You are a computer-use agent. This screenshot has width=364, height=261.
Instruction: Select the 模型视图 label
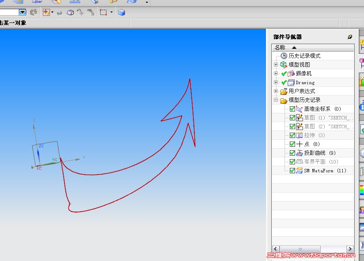[x=299, y=65]
